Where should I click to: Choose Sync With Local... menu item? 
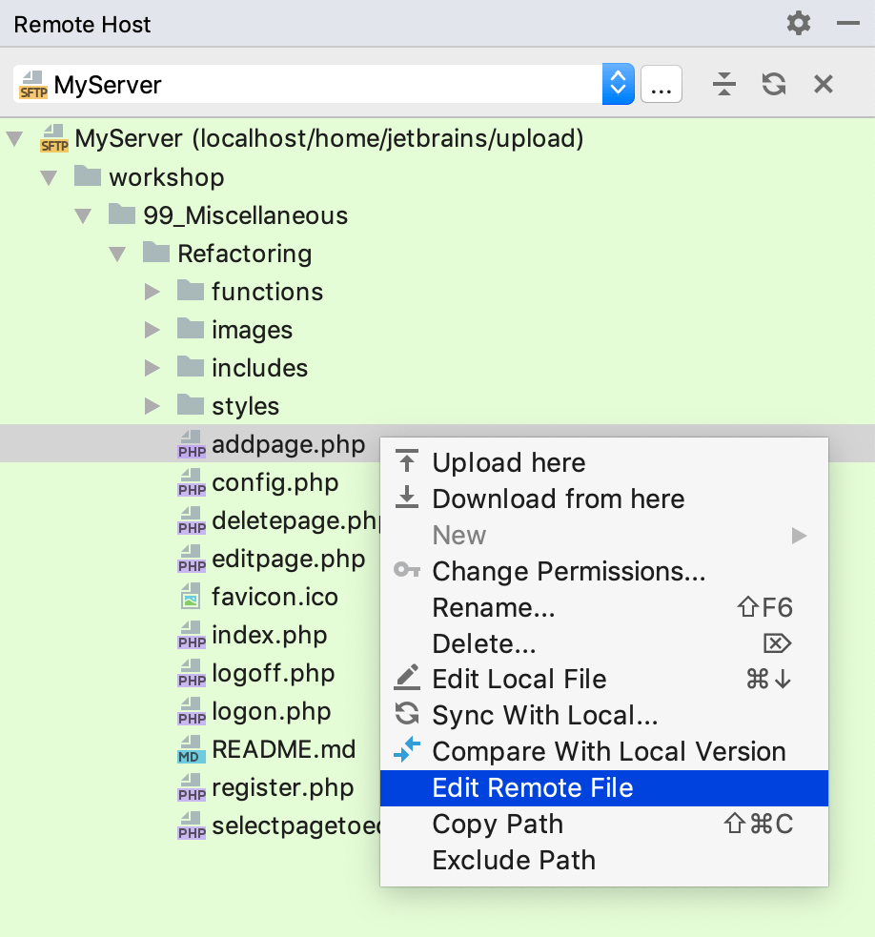click(x=604, y=715)
